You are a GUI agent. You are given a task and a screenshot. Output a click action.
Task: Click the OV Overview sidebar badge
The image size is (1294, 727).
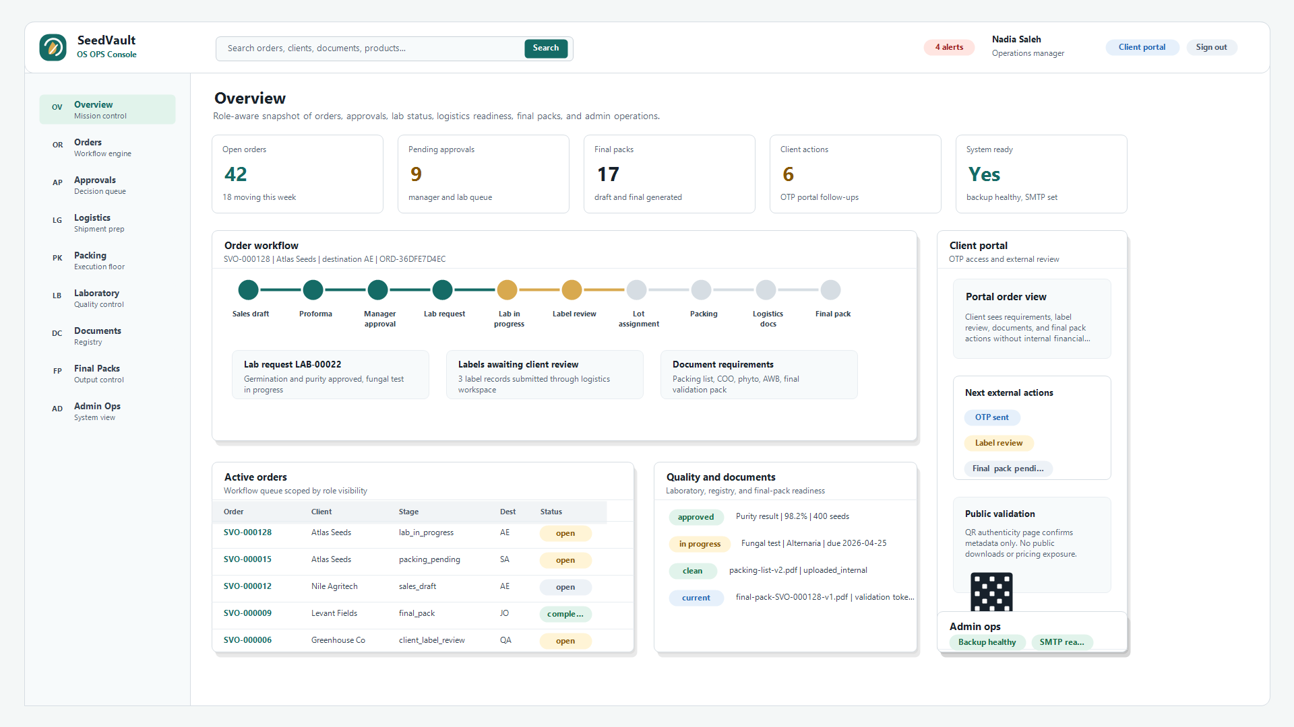(x=57, y=107)
